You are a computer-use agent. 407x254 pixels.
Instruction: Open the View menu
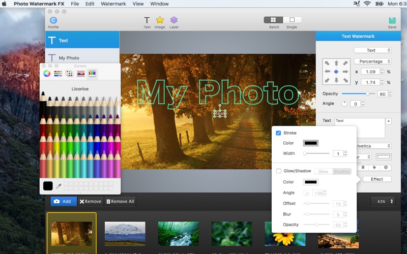coord(138,4)
